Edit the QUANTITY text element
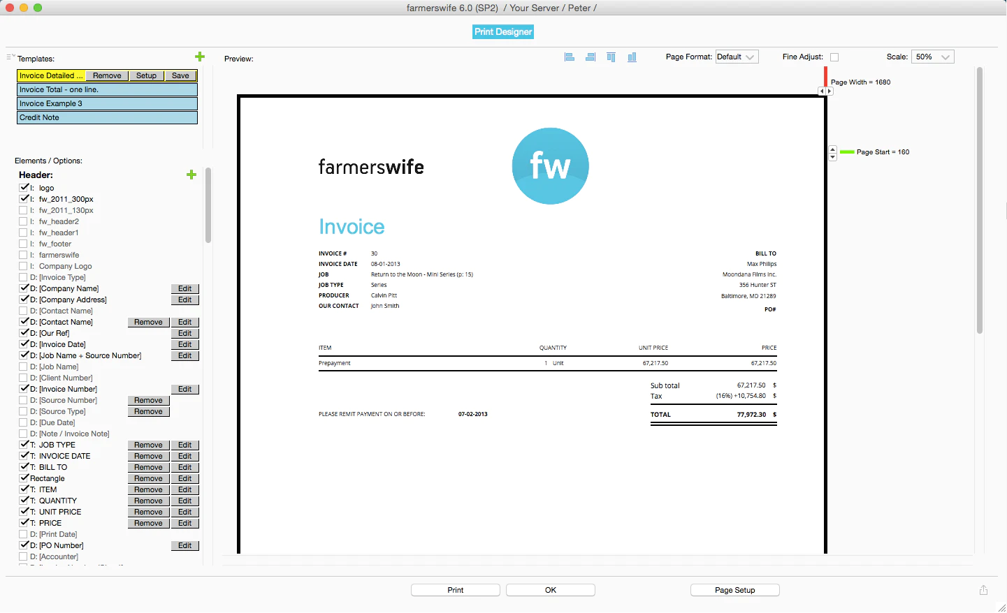Image resolution: width=1007 pixels, height=613 pixels. tap(185, 501)
